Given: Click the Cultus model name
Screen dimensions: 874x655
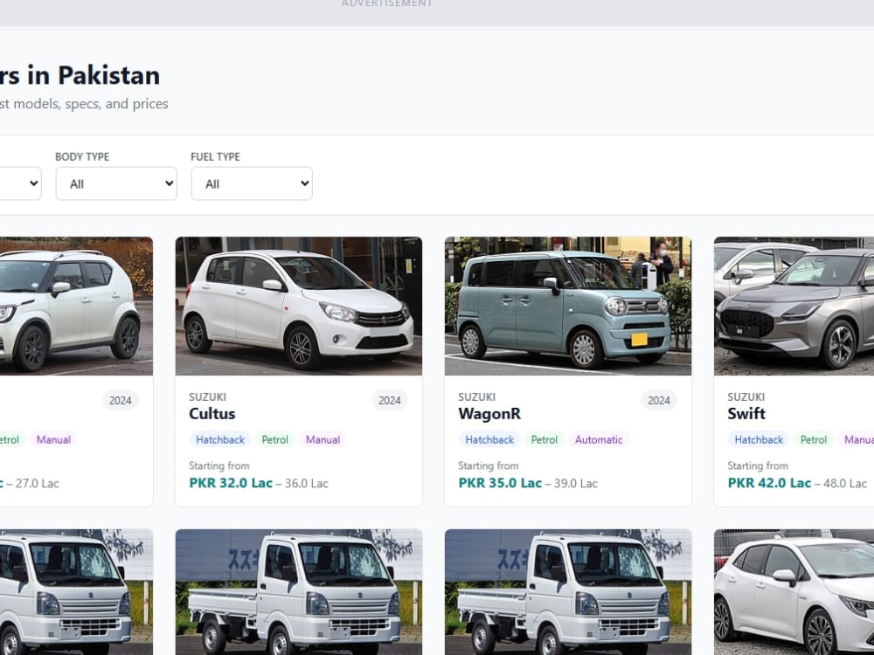Looking at the screenshot, I should (x=212, y=414).
